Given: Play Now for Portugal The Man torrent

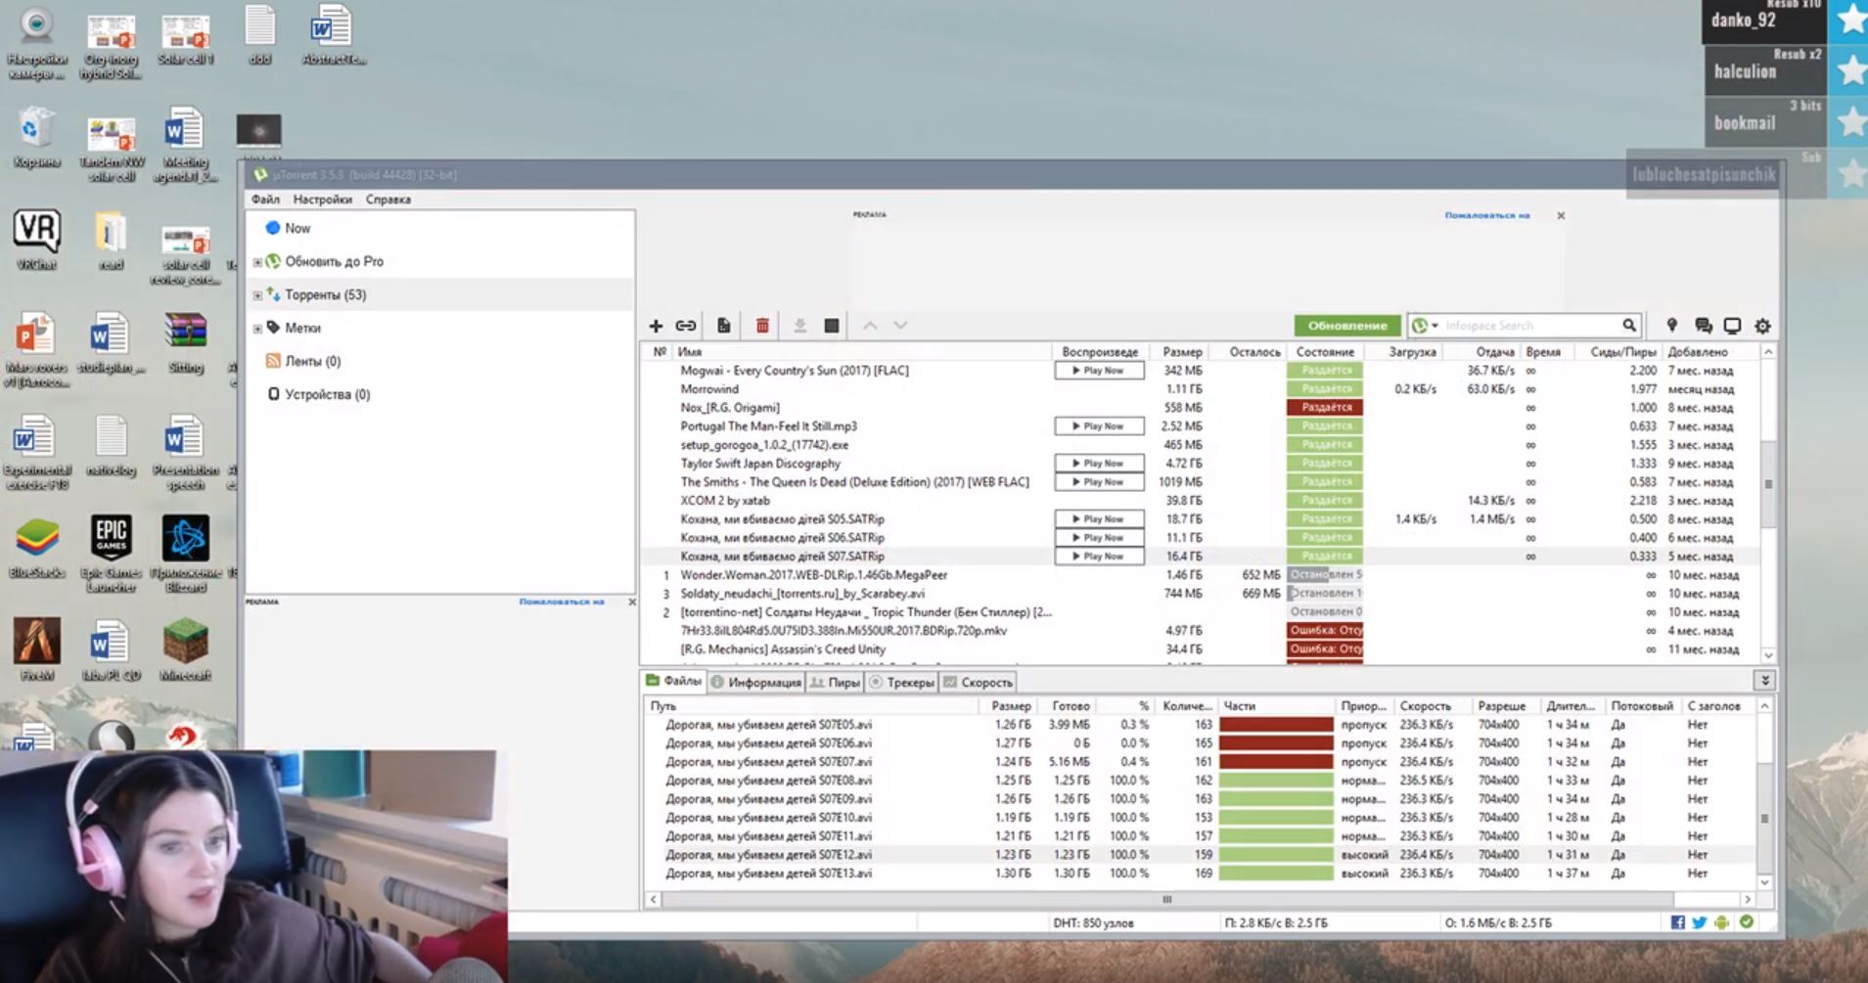Looking at the screenshot, I should 1099,426.
